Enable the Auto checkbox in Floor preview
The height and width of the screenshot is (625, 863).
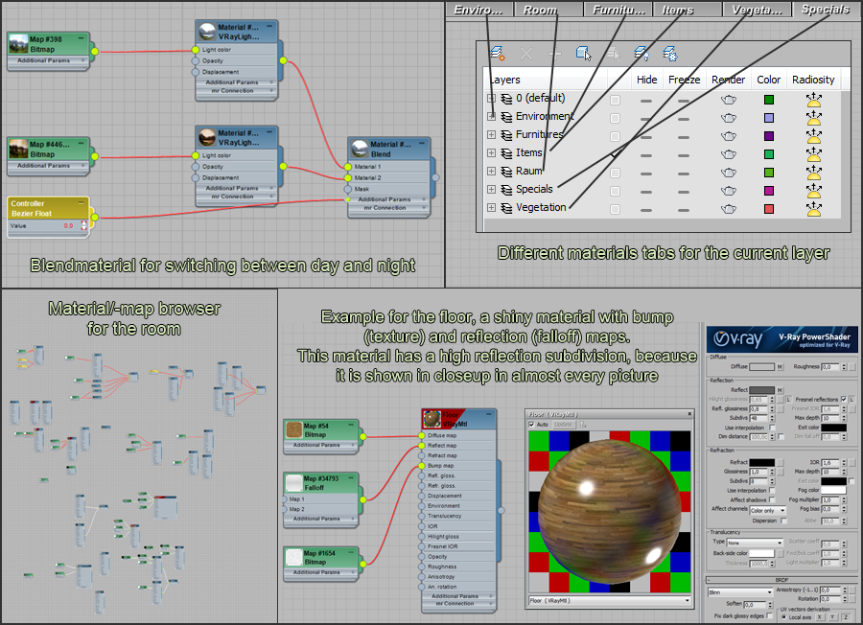tap(532, 424)
